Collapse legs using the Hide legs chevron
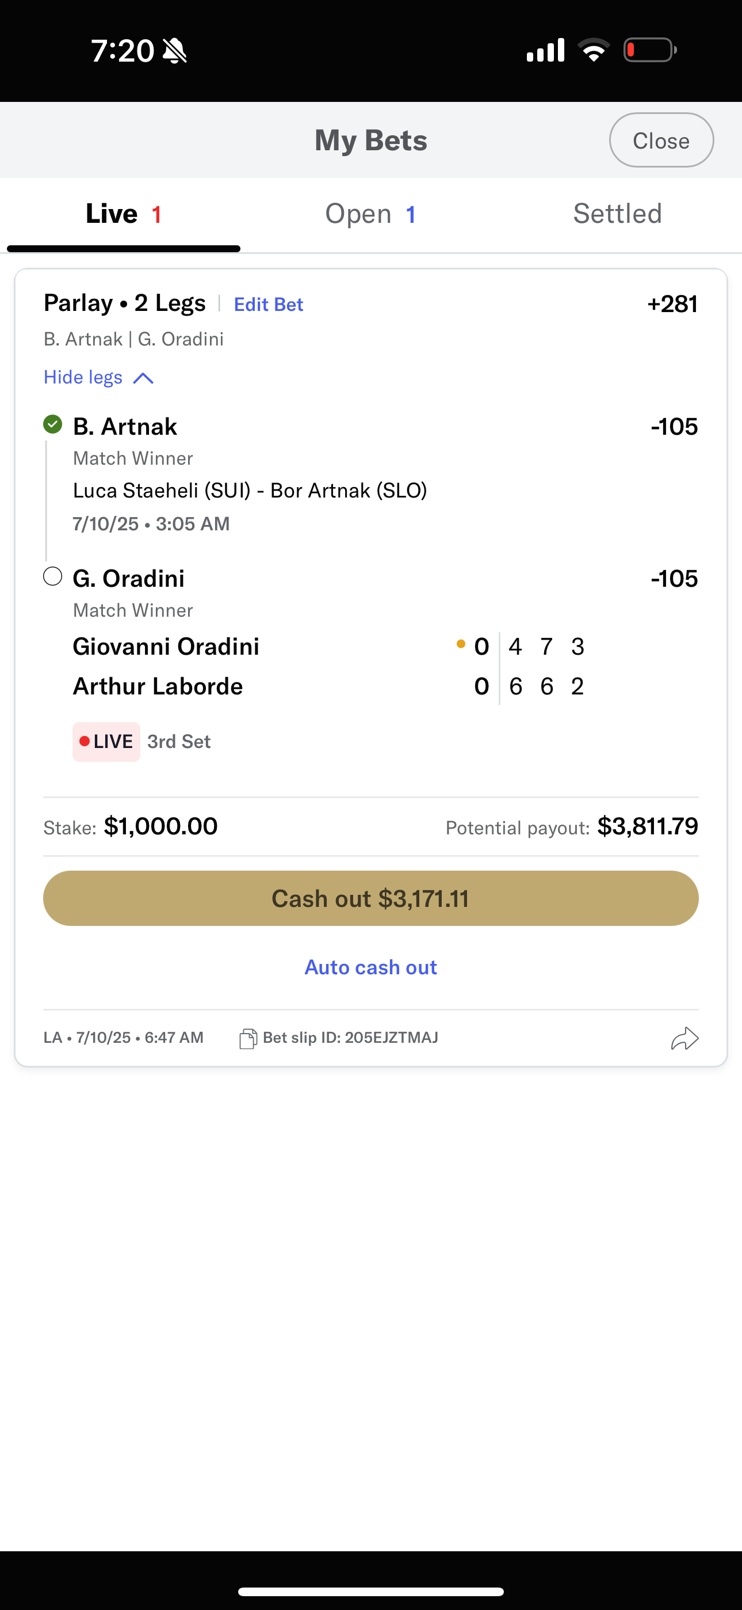The width and height of the screenshot is (742, 1610). pos(144,378)
